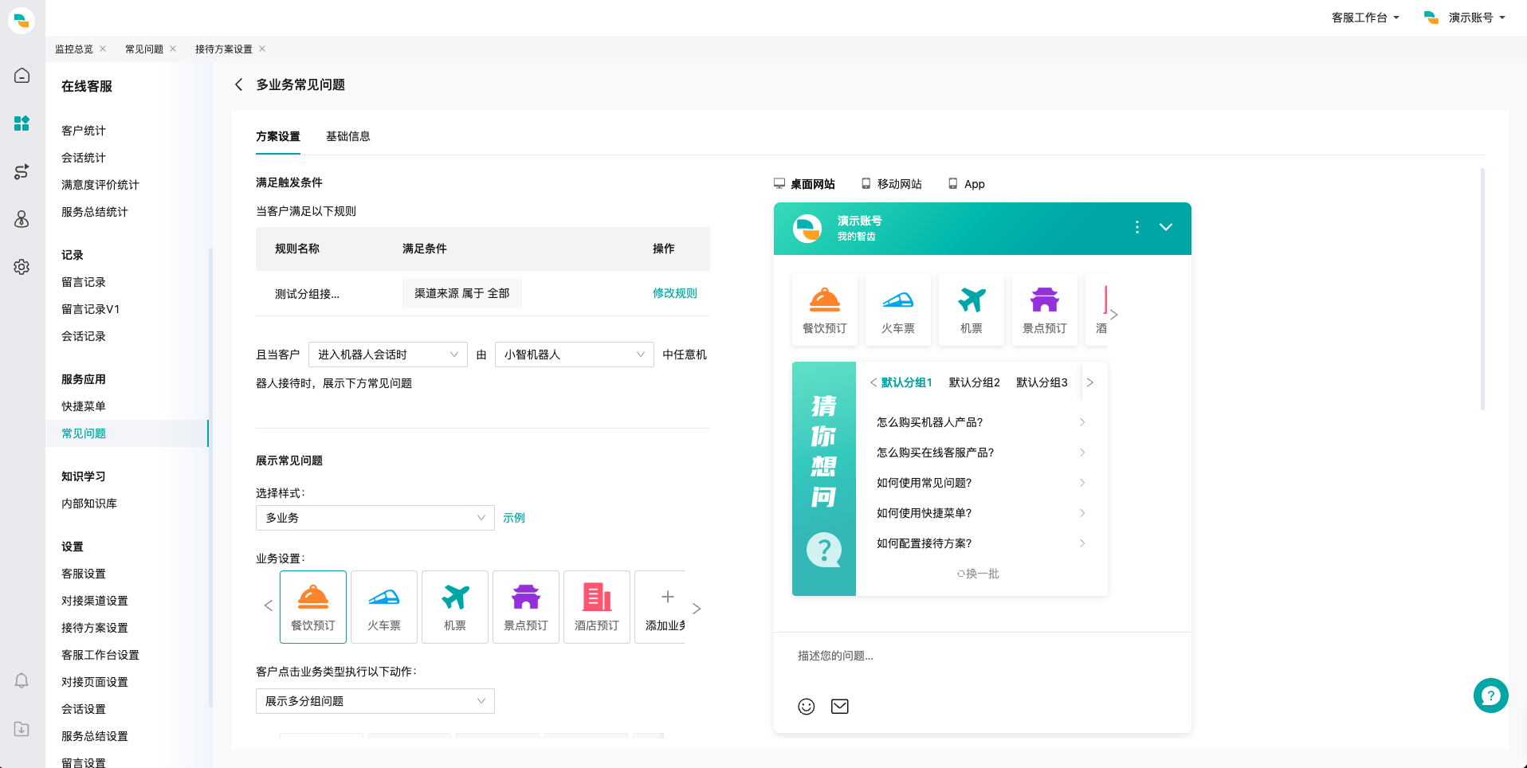Screen dimensions: 1527x768
Task: Open the 多业务 style dropdown
Action: coord(375,518)
